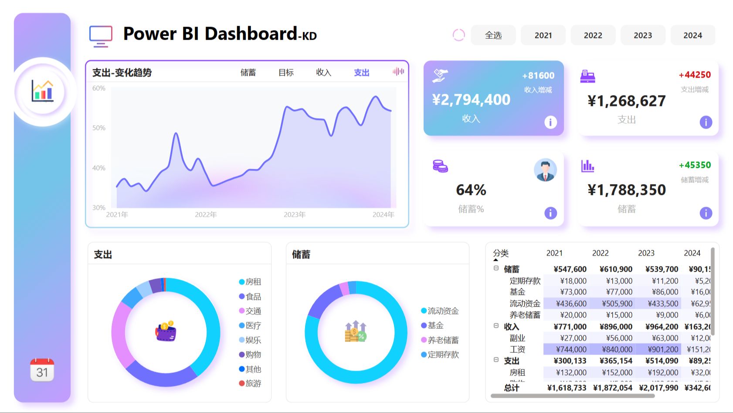Select 购物 legend item
The height and width of the screenshot is (413, 733).
[x=250, y=355]
